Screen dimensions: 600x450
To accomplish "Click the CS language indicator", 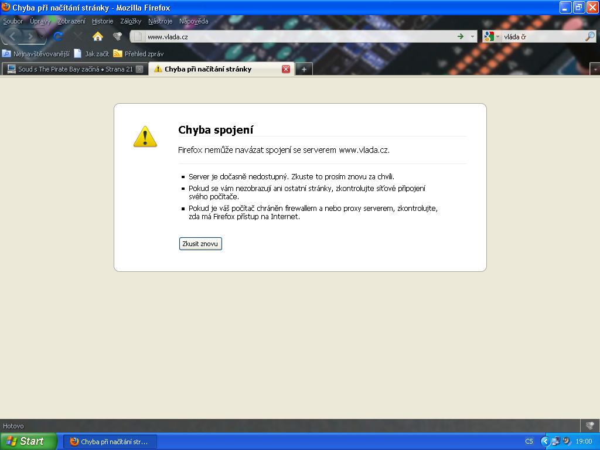I will (x=529, y=441).
